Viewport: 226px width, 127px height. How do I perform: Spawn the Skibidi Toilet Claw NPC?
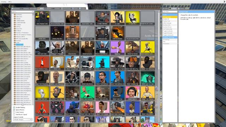pos(57,93)
